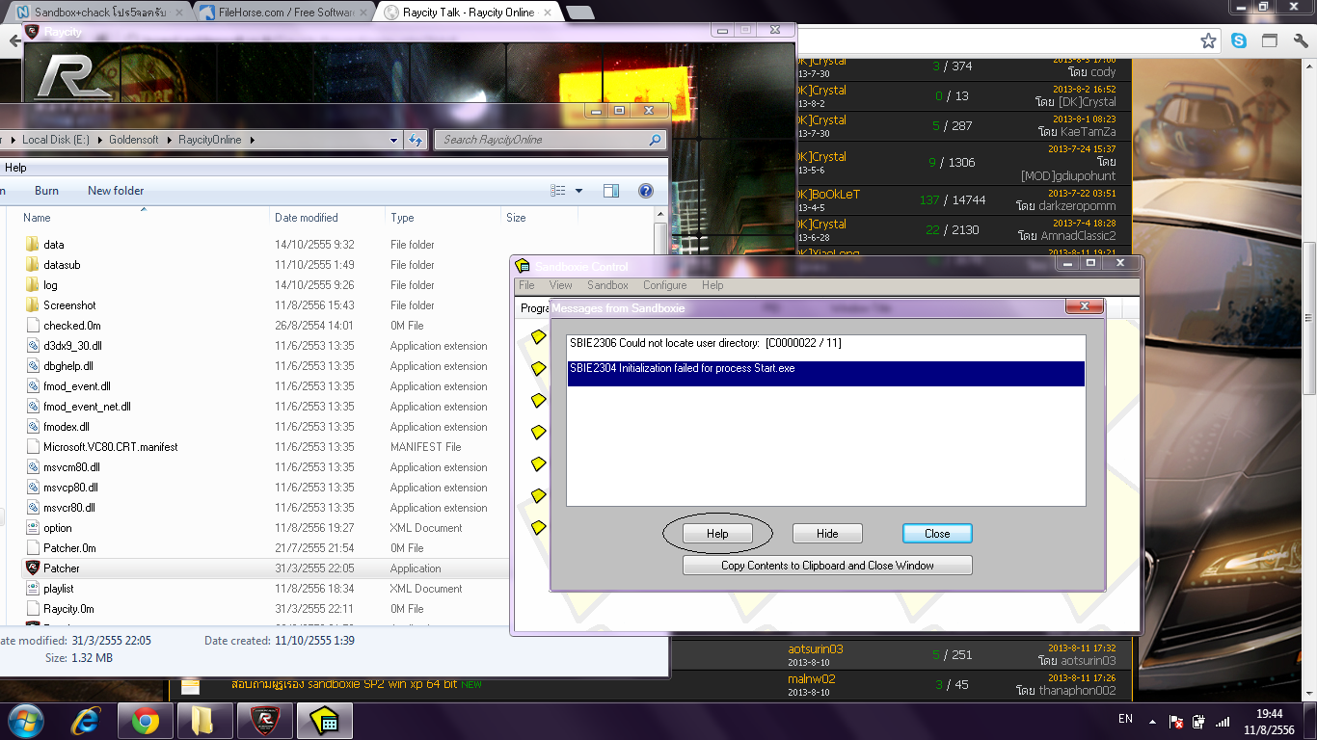
Task: Click the network signal icon in the tray
Action: (1223, 721)
